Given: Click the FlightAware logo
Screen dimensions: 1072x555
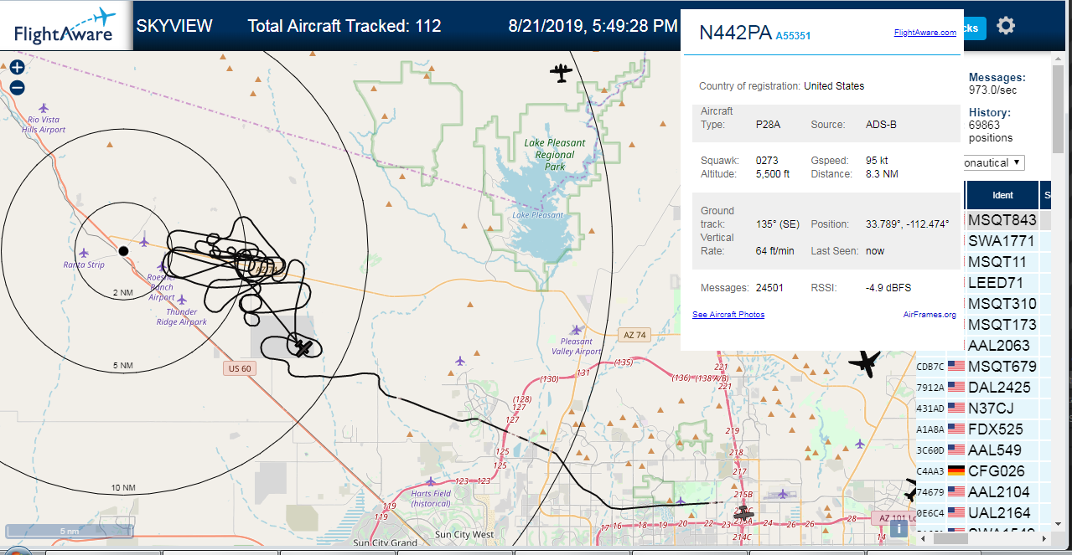Looking at the screenshot, I should (x=64, y=26).
